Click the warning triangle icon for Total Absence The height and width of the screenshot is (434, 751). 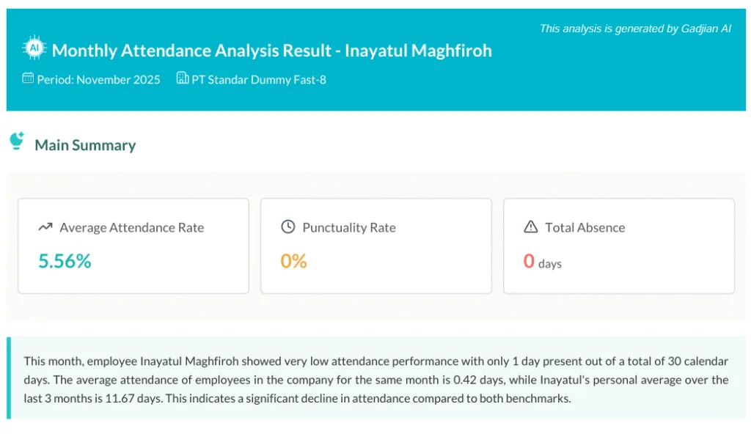coord(531,227)
